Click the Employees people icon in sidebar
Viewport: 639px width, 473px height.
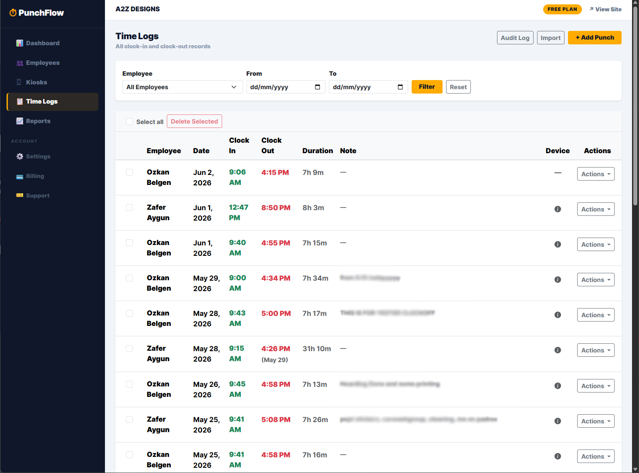tap(20, 63)
